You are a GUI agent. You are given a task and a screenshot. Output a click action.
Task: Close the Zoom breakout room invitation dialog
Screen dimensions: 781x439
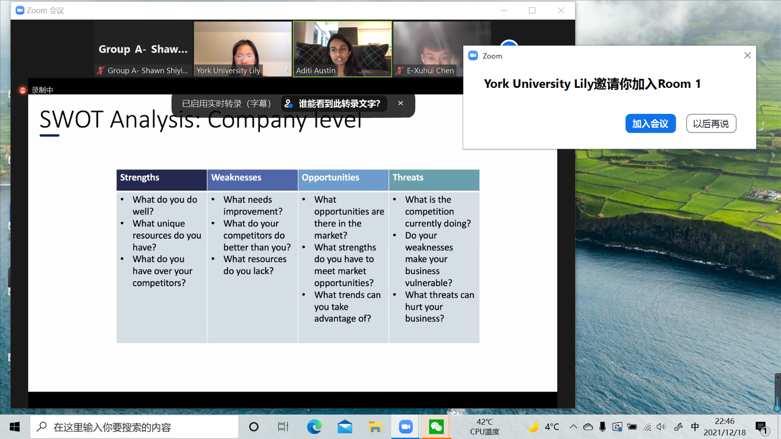[x=747, y=56]
